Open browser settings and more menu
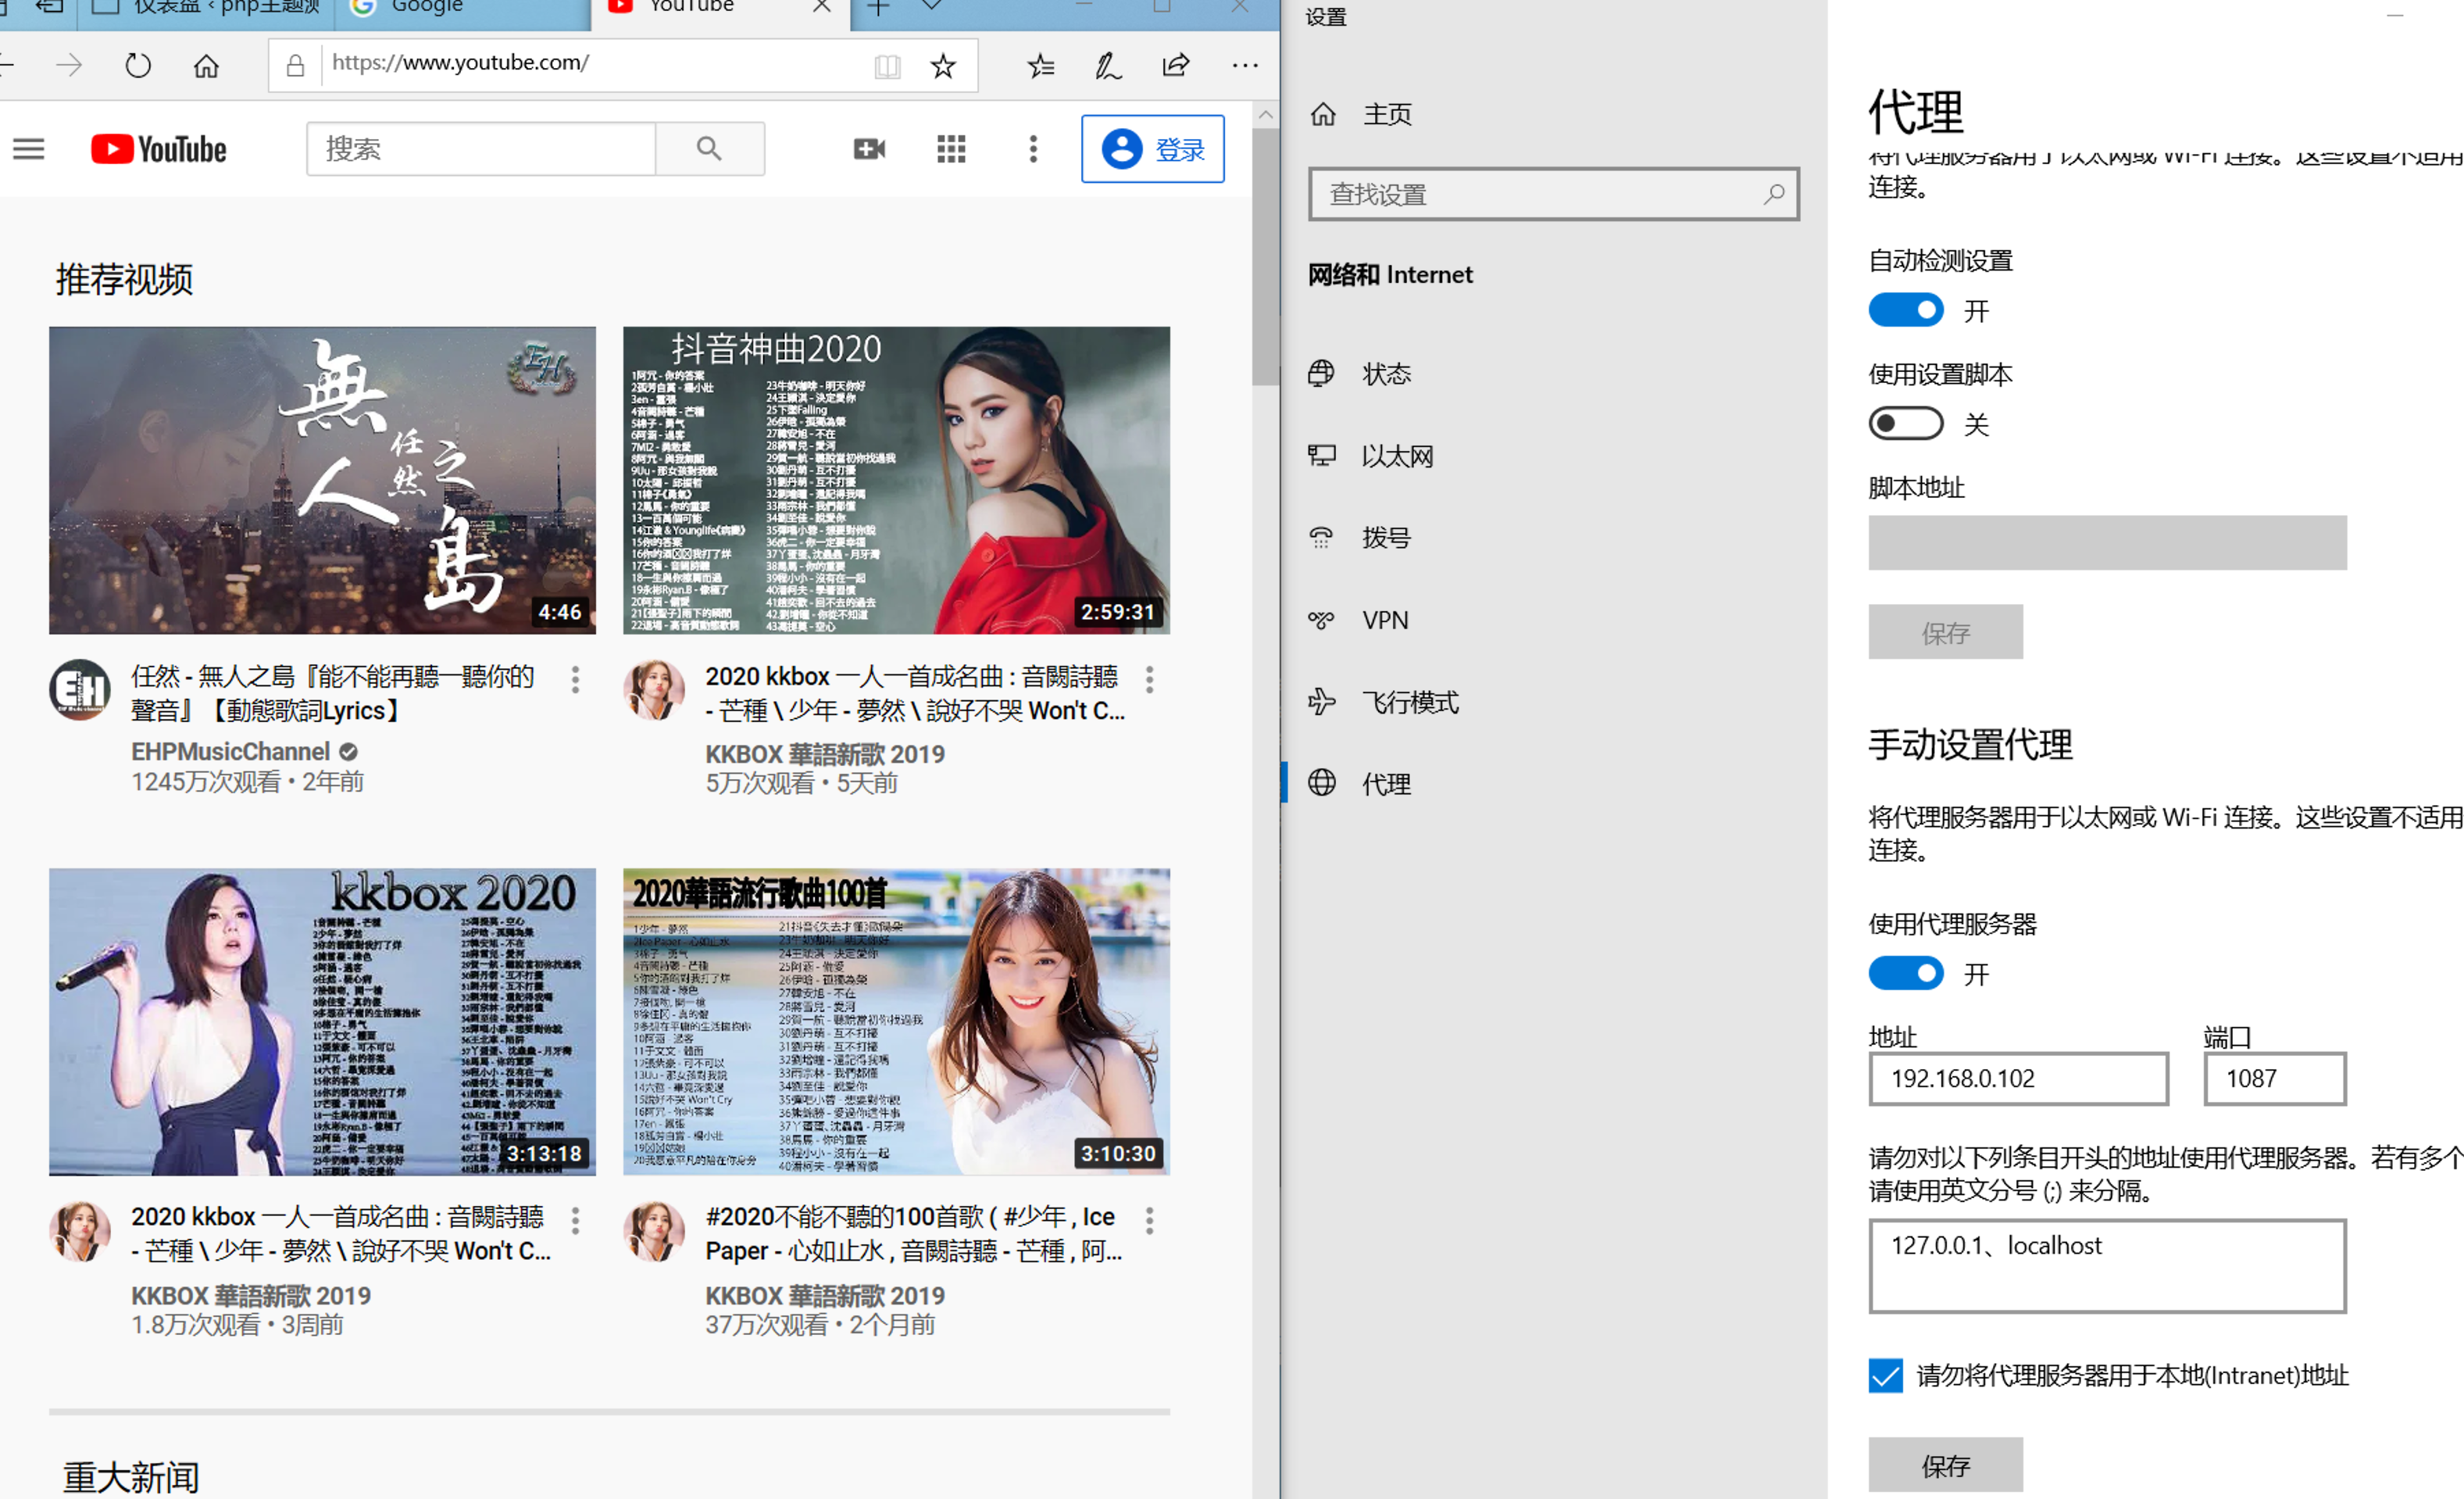This screenshot has height=1499, width=2464. pos(1245,66)
